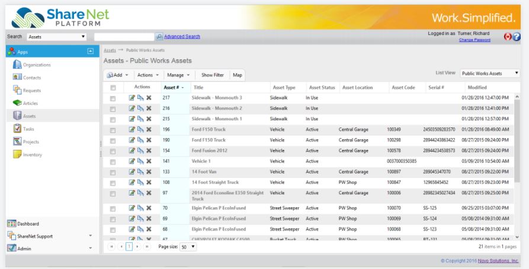Viewport: 529px width, 269px height.
Task: Edit asset 141 Vehicle 1
Action: tap(132, 161)
